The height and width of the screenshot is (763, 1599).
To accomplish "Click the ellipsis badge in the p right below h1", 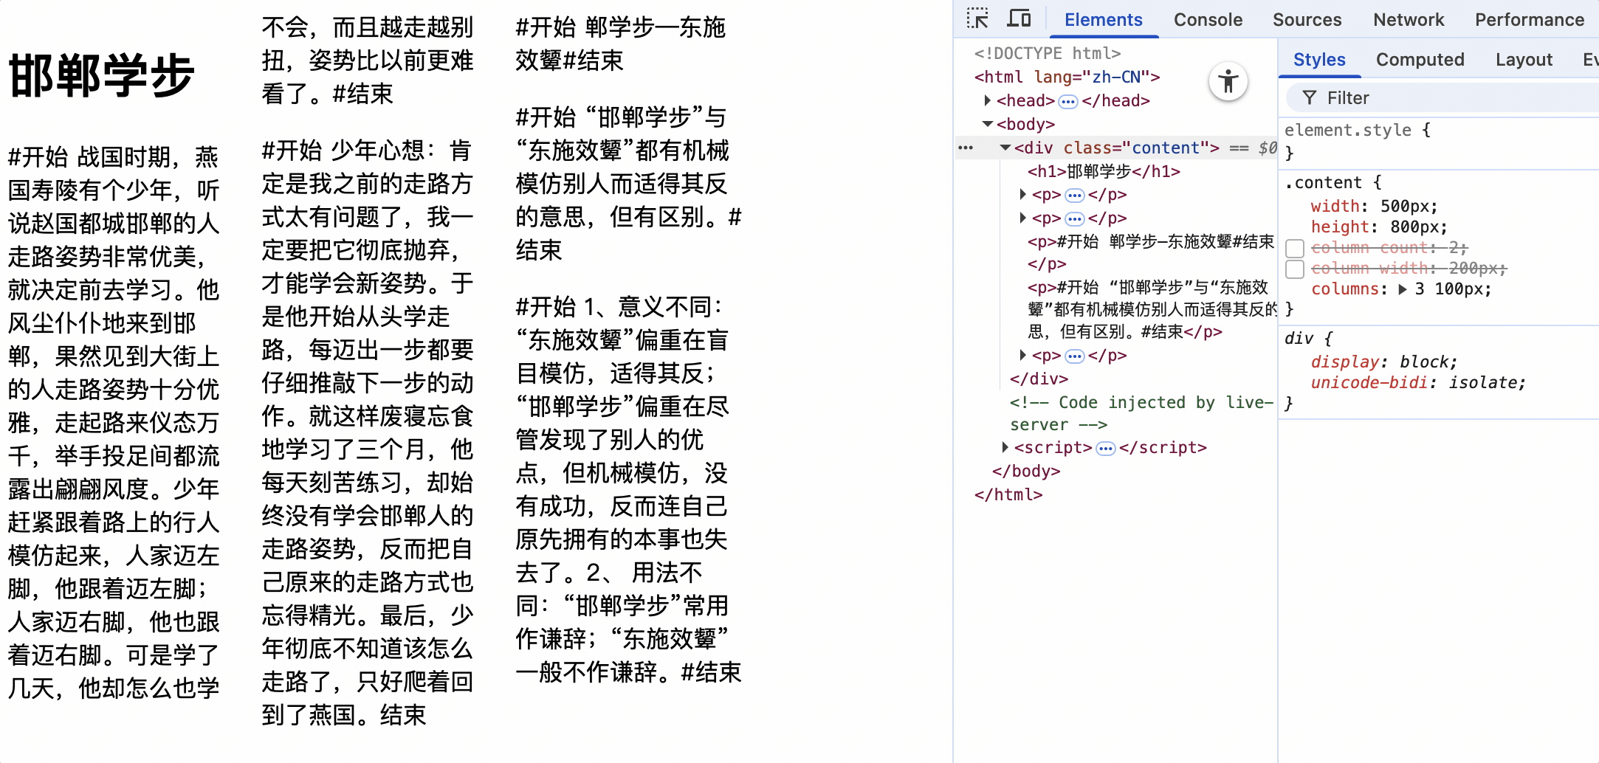I will coord(1075,196).
